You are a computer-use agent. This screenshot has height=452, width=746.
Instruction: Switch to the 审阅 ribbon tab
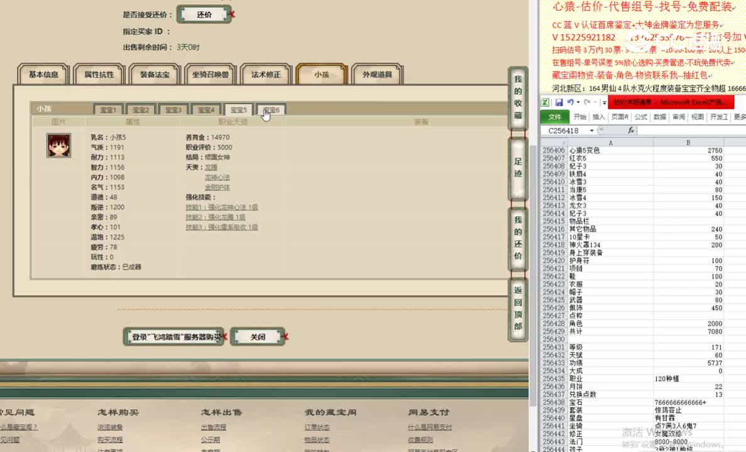679,117
